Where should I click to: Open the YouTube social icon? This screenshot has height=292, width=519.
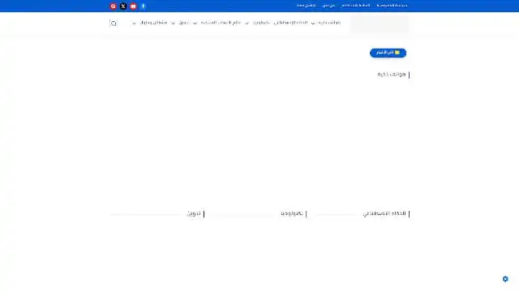point(133,6)
